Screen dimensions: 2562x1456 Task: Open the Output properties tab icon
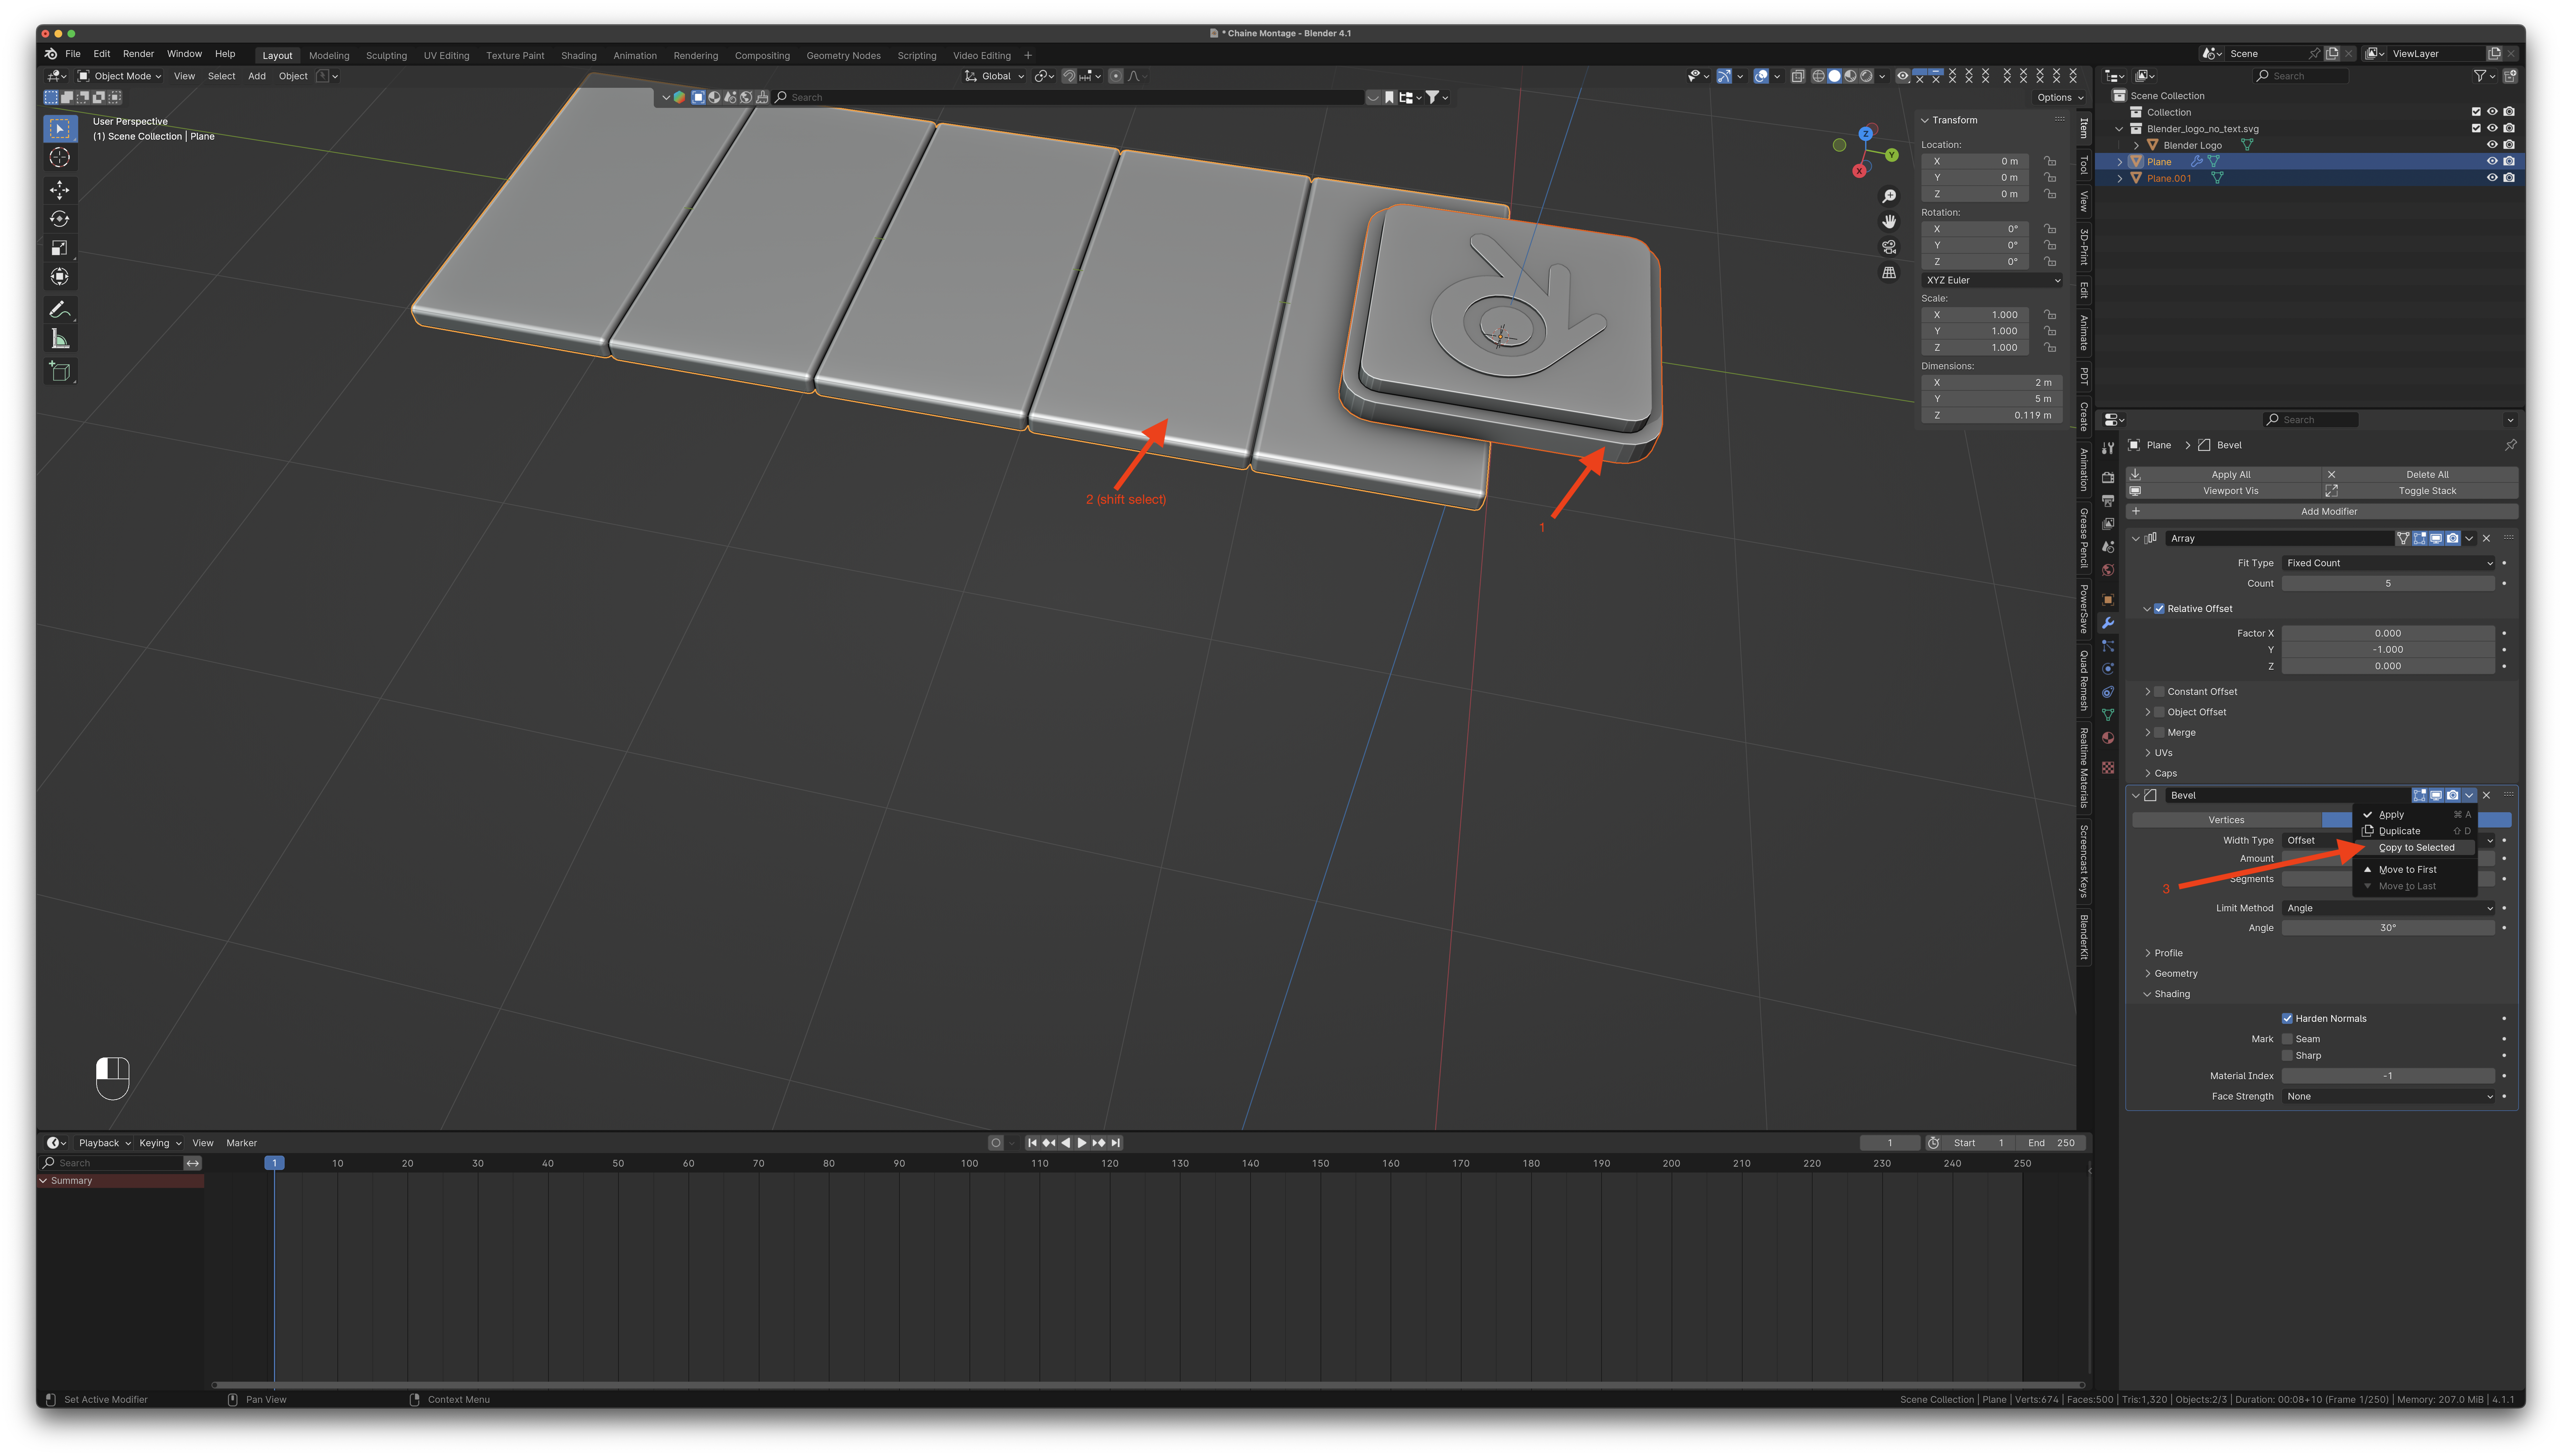(2108, 501)
